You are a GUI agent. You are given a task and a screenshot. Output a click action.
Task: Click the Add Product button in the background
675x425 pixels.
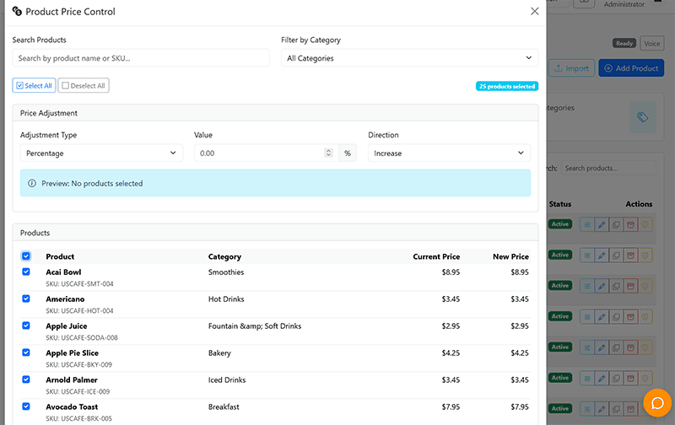631,68
